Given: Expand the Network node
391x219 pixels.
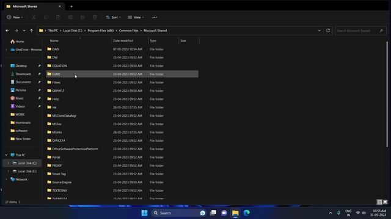Looking at the screenshot, I should [x=7, y=179].
